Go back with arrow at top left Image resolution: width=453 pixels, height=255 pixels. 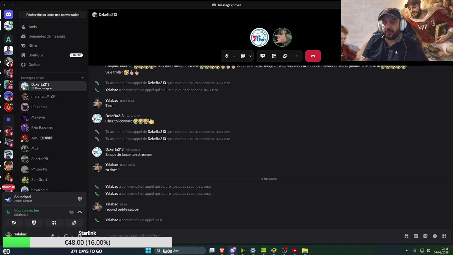point(5,5)
